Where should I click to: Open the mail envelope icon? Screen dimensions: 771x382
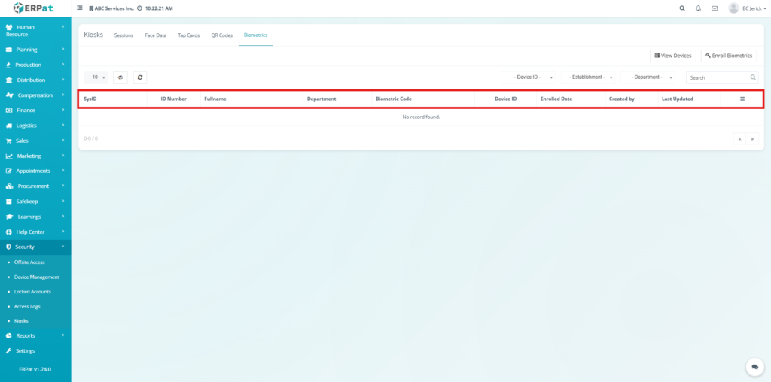click(x=714, y=8)
